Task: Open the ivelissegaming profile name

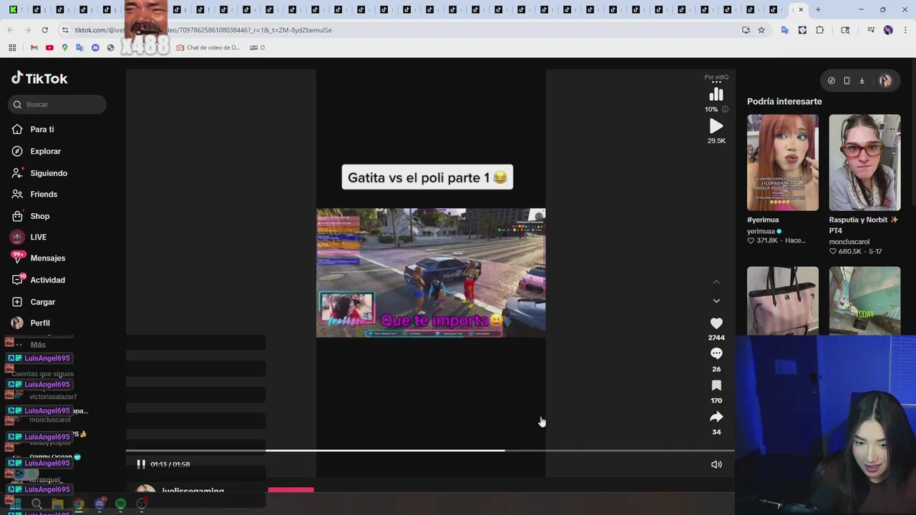Action: pyautogui.click(x=193, y=491)
